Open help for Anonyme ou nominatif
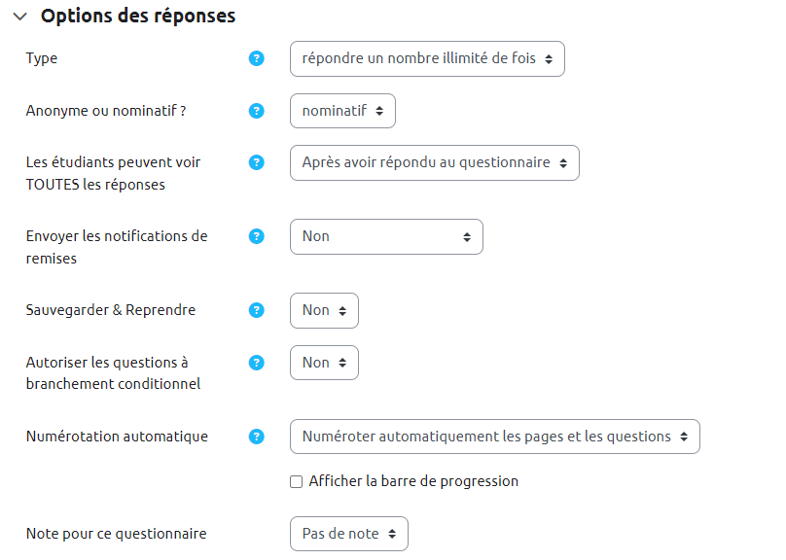 click(257, 111)
